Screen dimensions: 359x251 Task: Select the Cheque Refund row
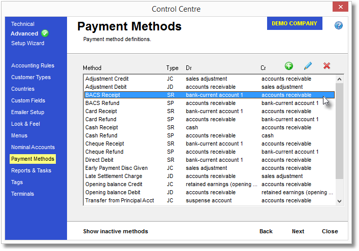click(210, 152)
